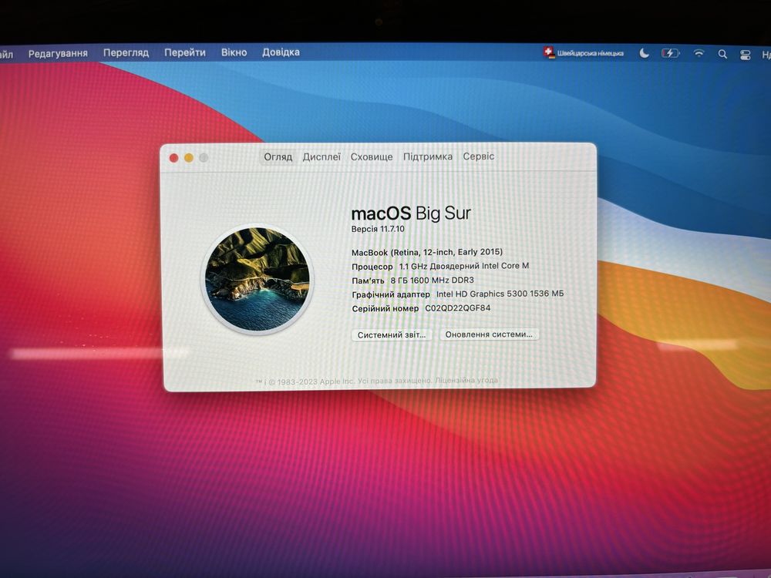This screenshot has height=578, width=771.
Task: Click MacBook (Retina, 12-inch, Early 2015) text
Action: pos(427,252)
